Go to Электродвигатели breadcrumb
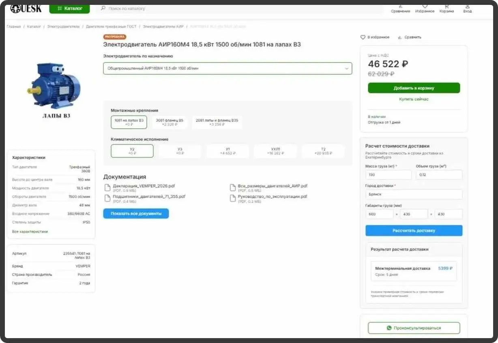 tap(63, 26)
